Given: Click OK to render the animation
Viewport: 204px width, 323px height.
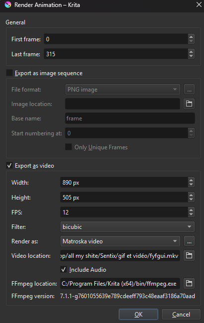Looking at the screenshot, I should coord(138,315).
